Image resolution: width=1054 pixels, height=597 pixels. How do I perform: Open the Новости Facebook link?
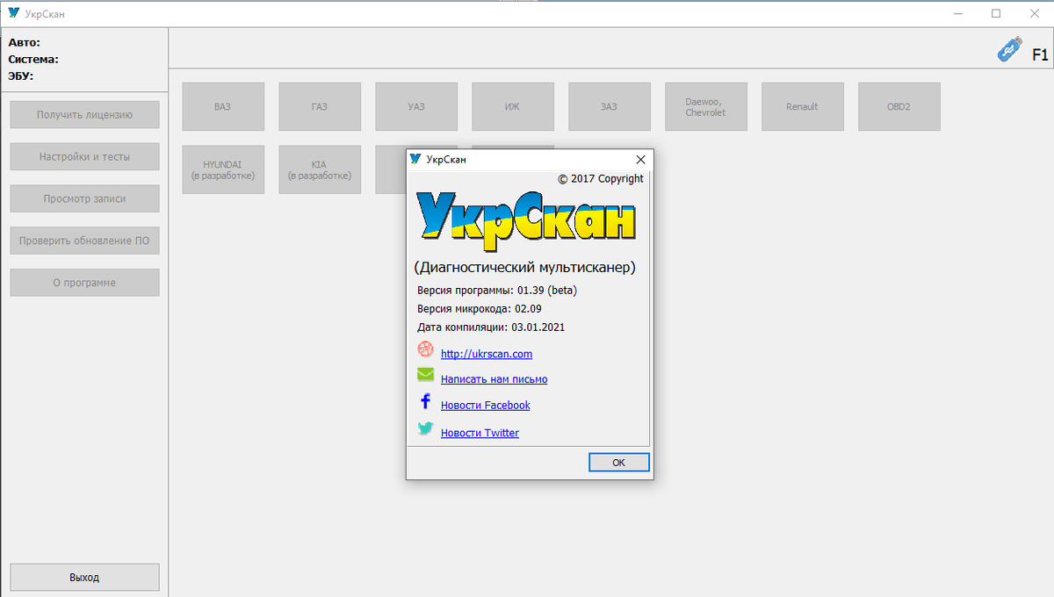pos(486,405)
